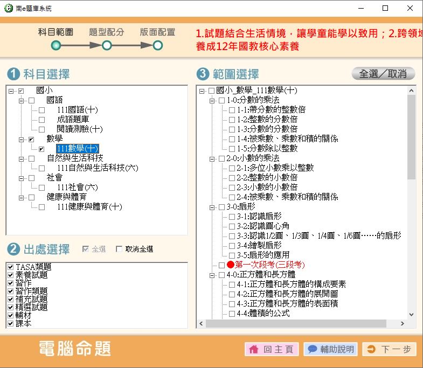Check the 1-1:帶分數的整數倍 checkbox

point(232,110)
